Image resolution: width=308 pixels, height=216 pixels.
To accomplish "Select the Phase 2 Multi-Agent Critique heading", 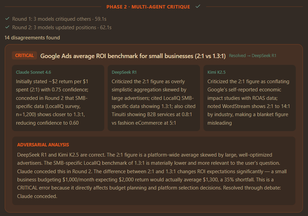I will click(148, 7).
